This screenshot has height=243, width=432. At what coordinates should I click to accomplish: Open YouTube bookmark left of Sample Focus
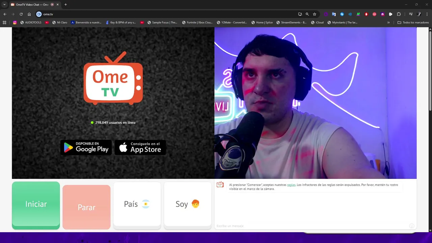[142, 23]
